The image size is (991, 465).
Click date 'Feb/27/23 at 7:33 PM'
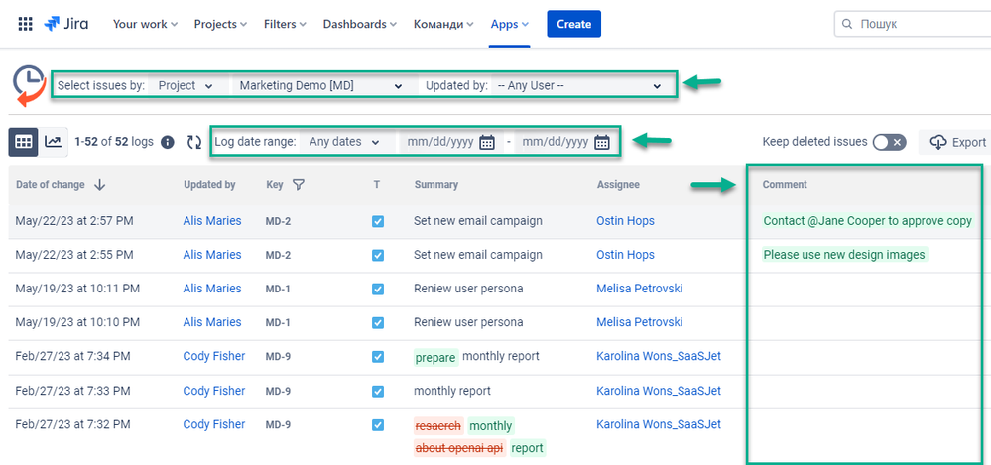tap(72, 391)
